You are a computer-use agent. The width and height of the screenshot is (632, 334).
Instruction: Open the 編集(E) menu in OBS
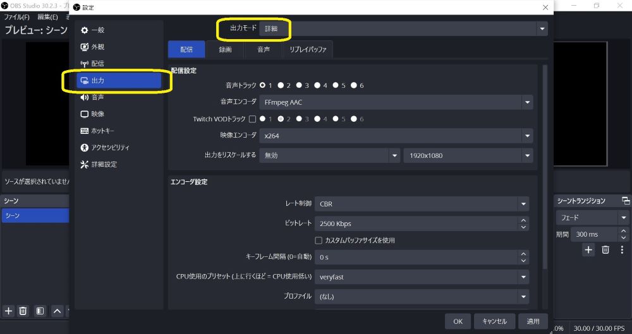pyautogui.click(x=47, y=17)
